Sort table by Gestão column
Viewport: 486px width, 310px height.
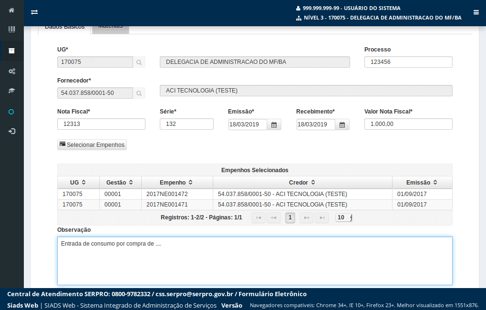point(120,183)
